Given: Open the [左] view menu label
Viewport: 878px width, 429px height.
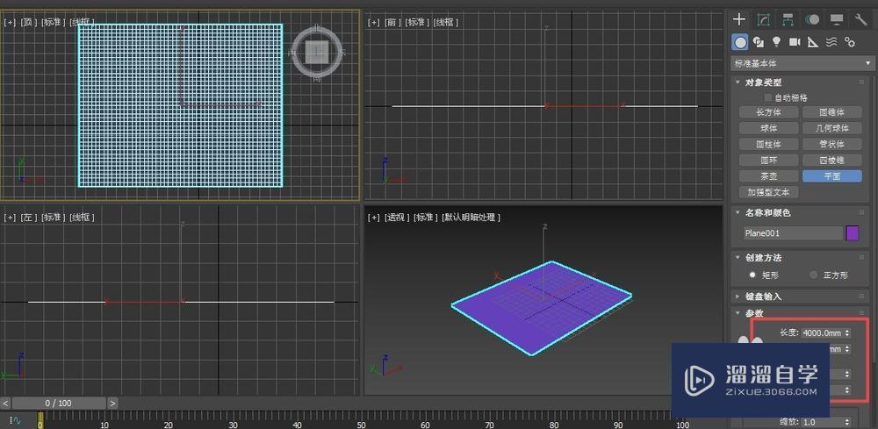Looking at the screenshot, I should coord(27,217).
